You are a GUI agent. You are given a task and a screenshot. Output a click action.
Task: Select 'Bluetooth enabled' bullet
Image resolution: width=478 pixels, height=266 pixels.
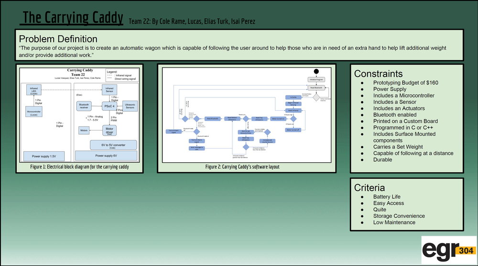(x=395, y=115)
